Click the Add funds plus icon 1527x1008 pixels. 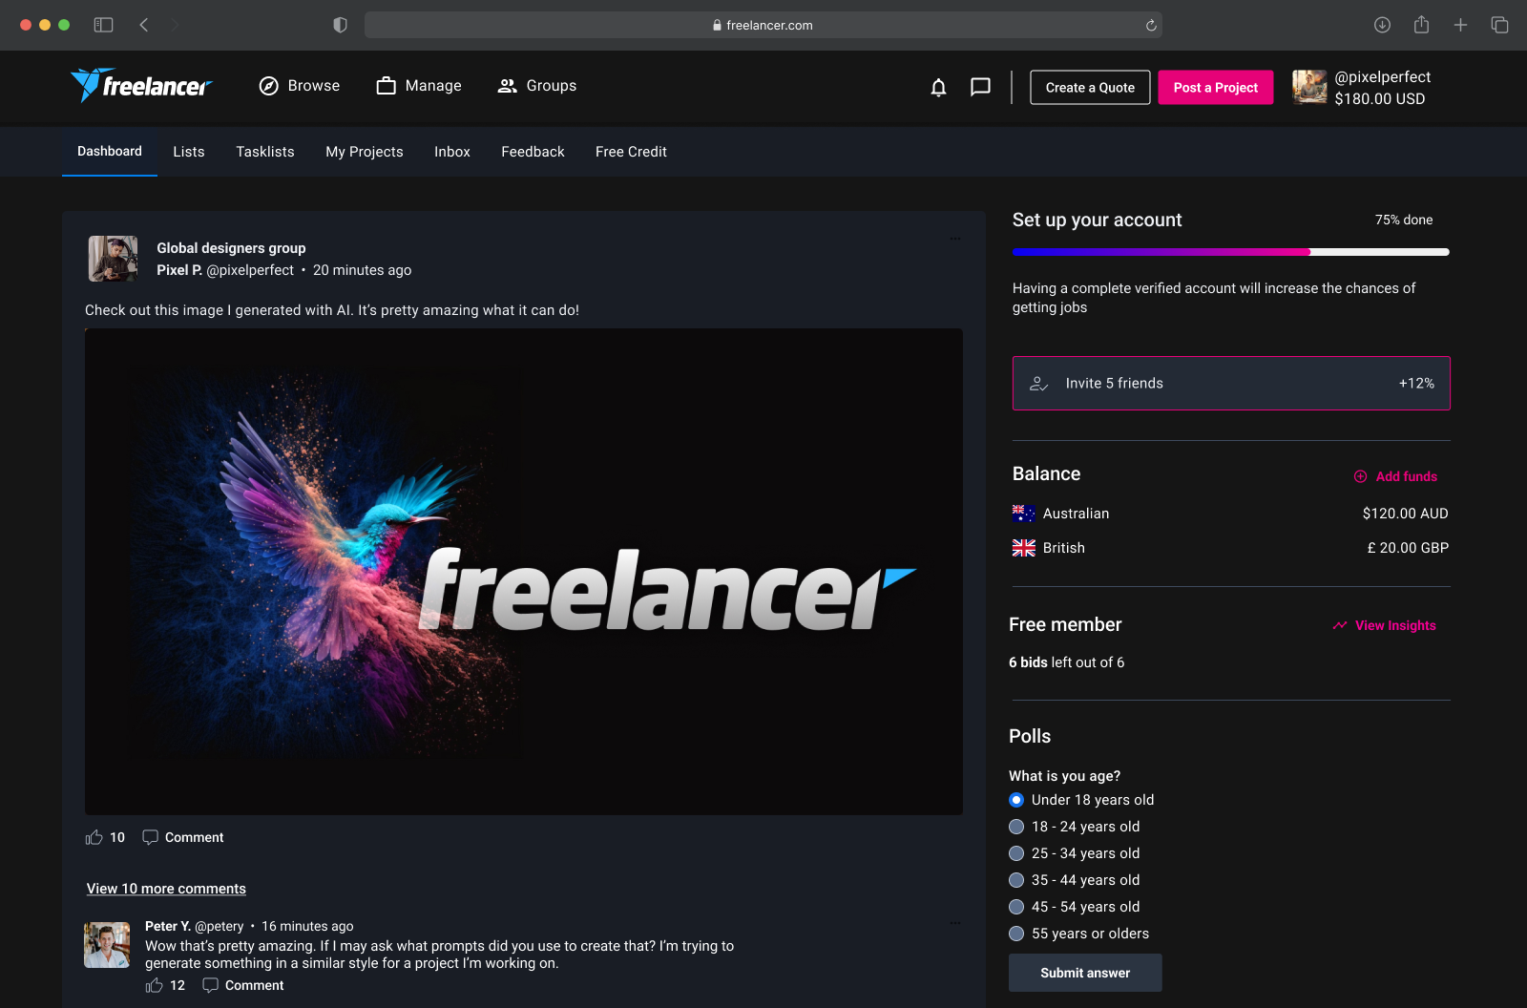click(1360, 476)
